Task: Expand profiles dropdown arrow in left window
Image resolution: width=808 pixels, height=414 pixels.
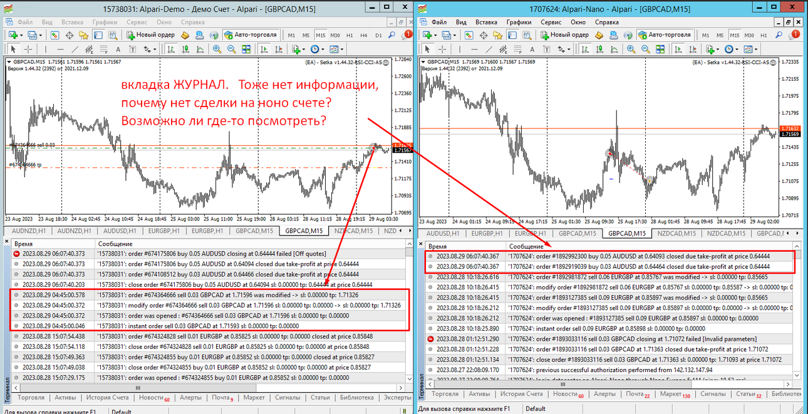Action: pos(40,34)
